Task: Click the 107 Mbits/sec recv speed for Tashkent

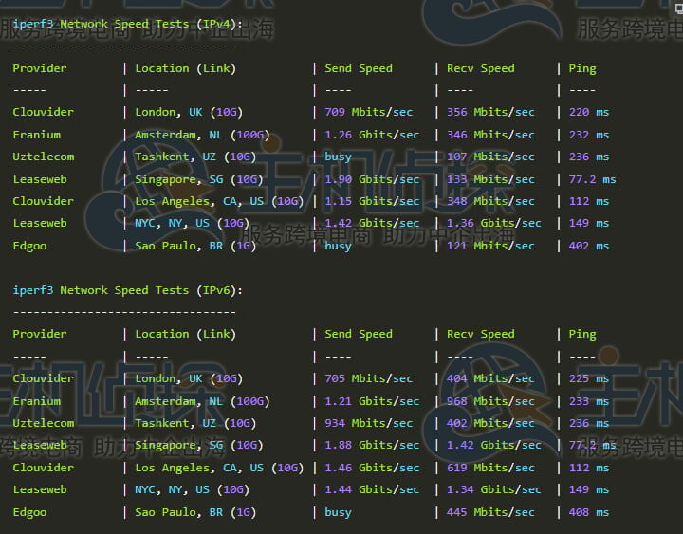Action: point(490,157)
